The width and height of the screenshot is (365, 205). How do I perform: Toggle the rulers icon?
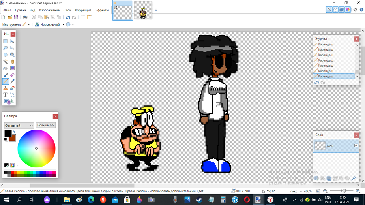pyautogui.click(x=89, y=17)
